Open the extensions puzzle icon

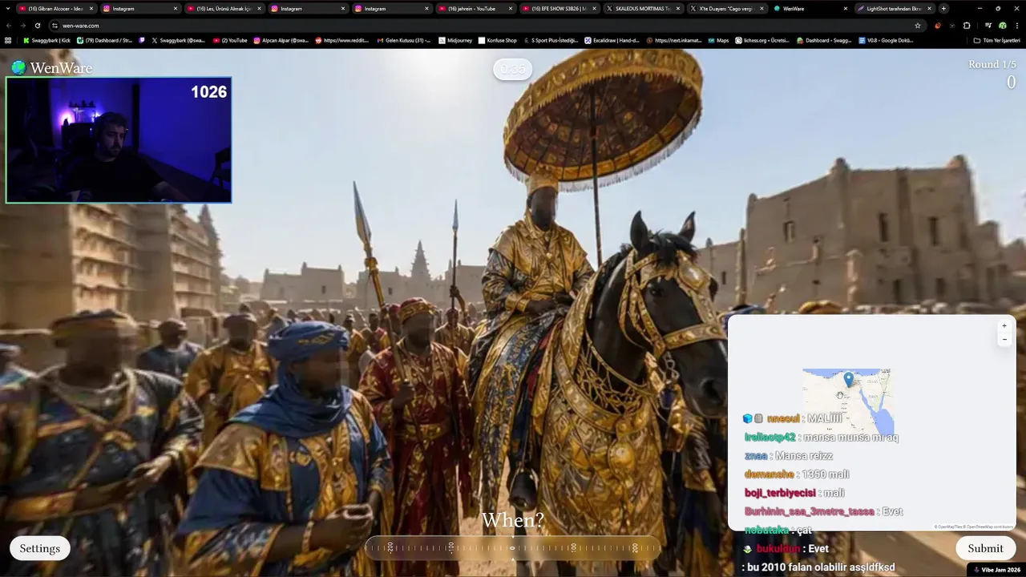point(967,26)
